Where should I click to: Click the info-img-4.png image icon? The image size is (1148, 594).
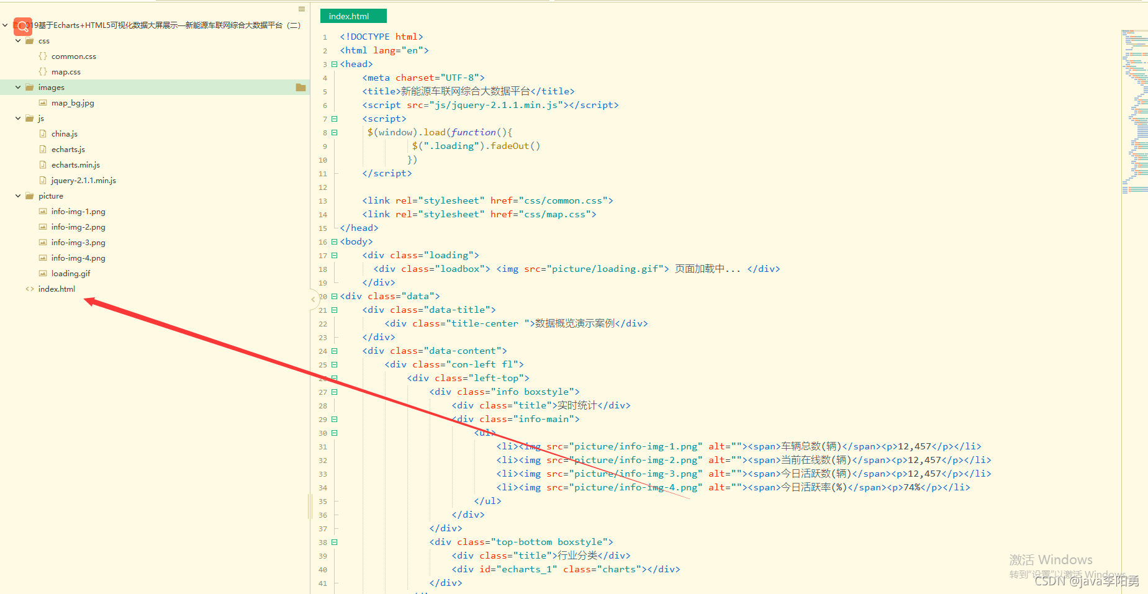click(43, 258)
